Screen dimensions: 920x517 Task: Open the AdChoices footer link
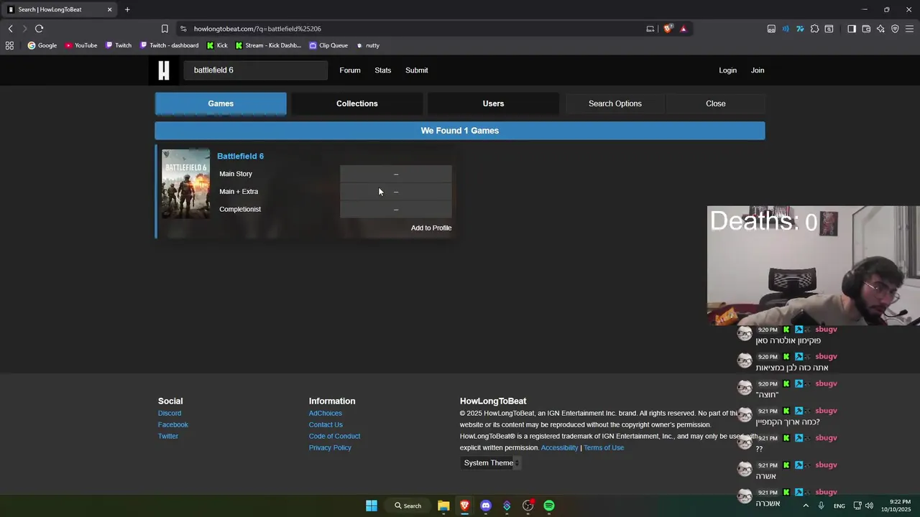coord(326,414)
